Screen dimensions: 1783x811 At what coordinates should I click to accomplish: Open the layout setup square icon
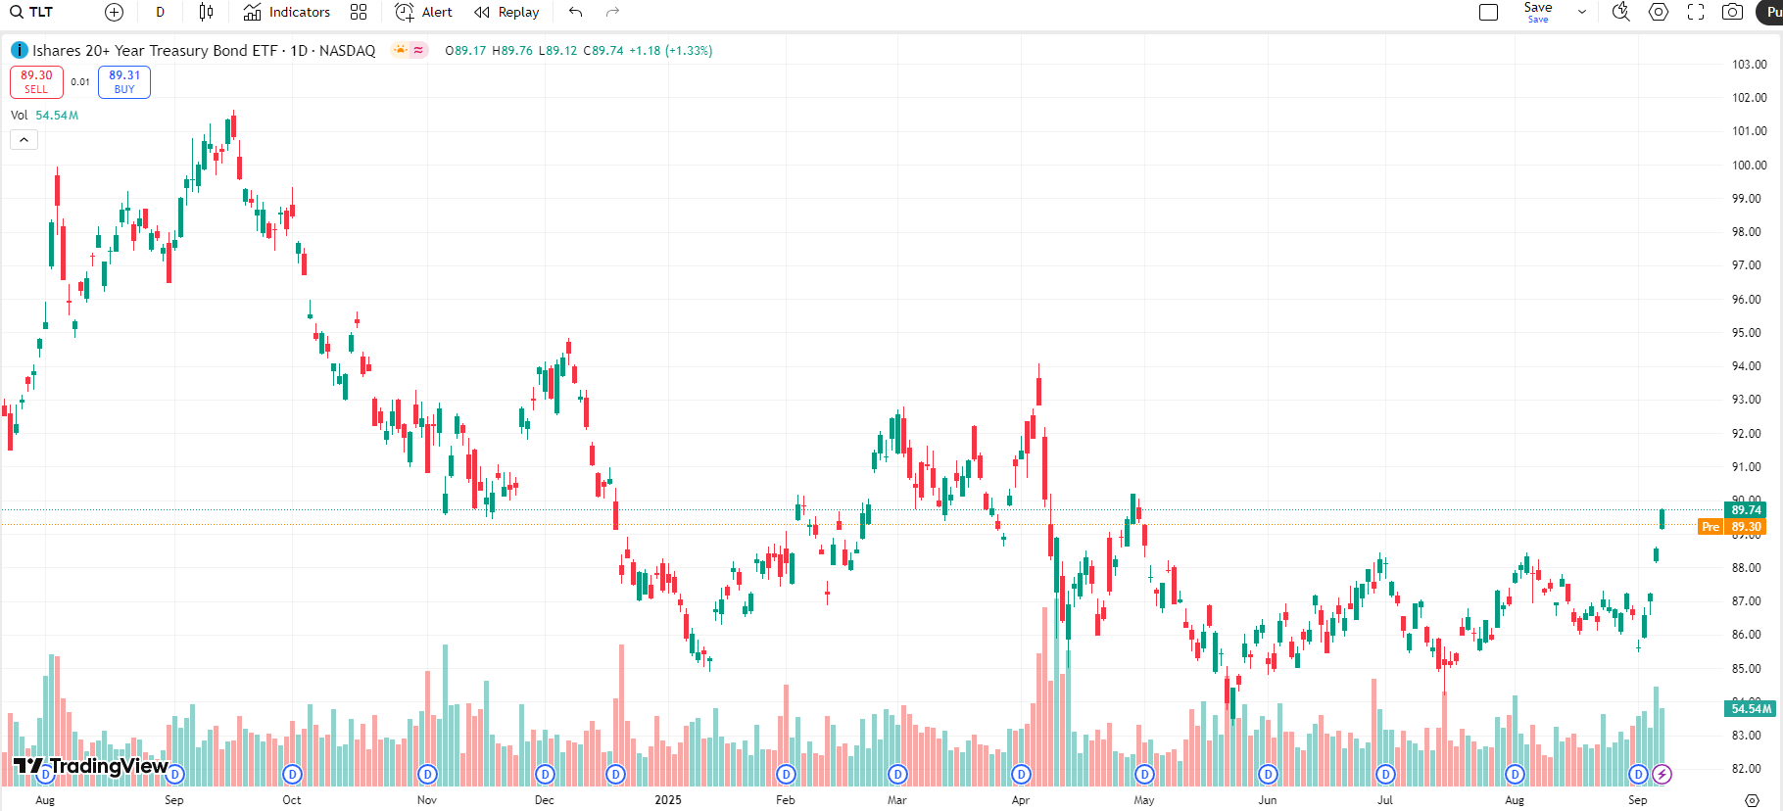pyautogui.click(x=1488, y=12)
